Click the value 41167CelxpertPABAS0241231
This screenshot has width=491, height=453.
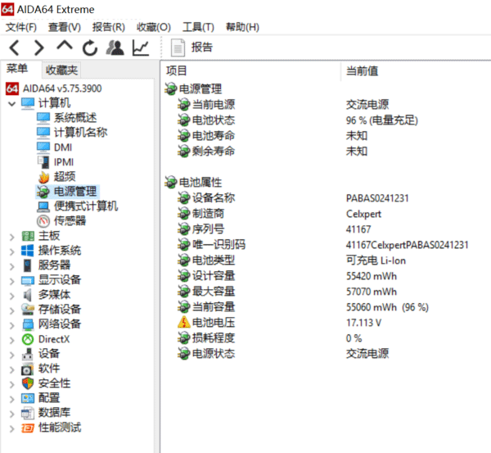click(407, 245)
